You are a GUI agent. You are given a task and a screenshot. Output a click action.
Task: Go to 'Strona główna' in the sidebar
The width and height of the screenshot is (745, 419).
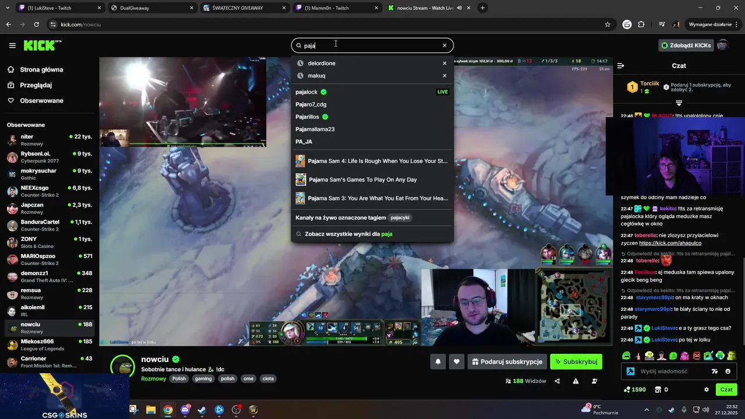pyautogui.click(x=41, y=70)
